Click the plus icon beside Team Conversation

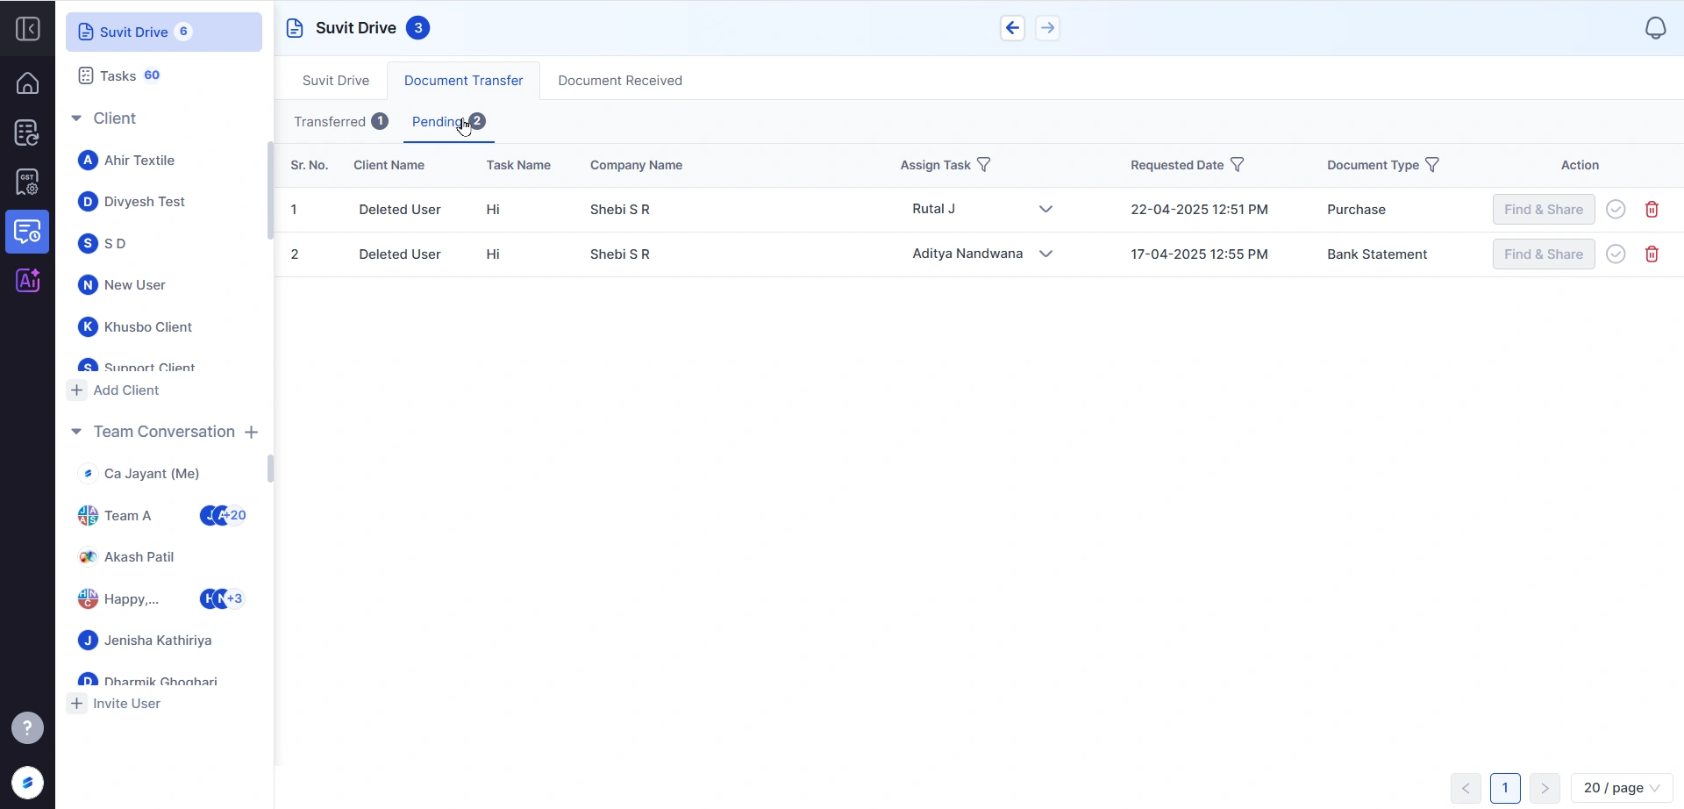tap(252, 432)
